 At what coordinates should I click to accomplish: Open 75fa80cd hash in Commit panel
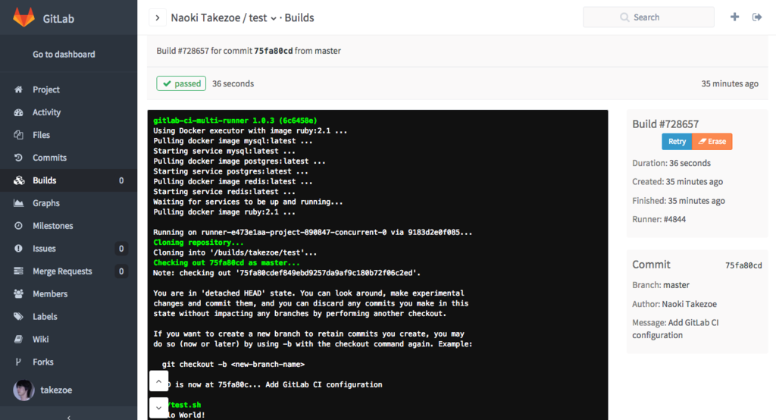click(743, 265)
